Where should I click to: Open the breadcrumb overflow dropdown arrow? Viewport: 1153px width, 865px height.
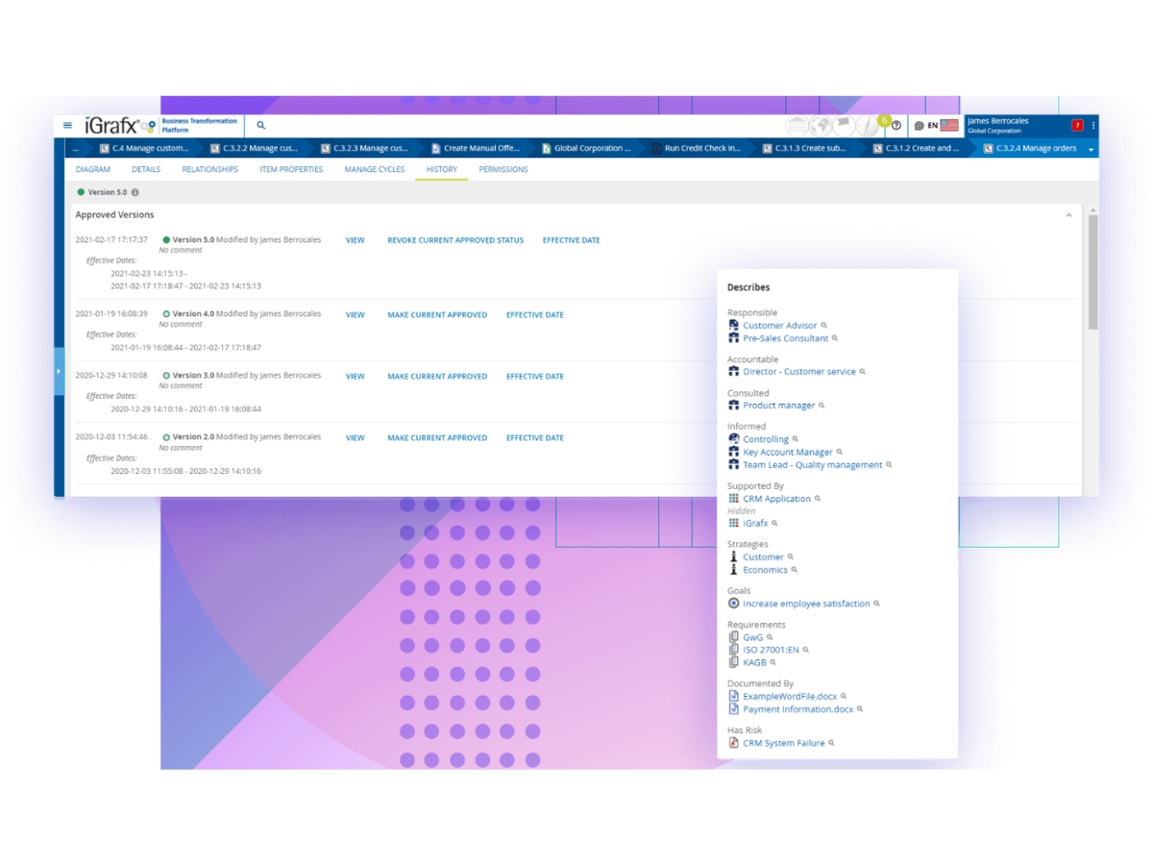1091,149
